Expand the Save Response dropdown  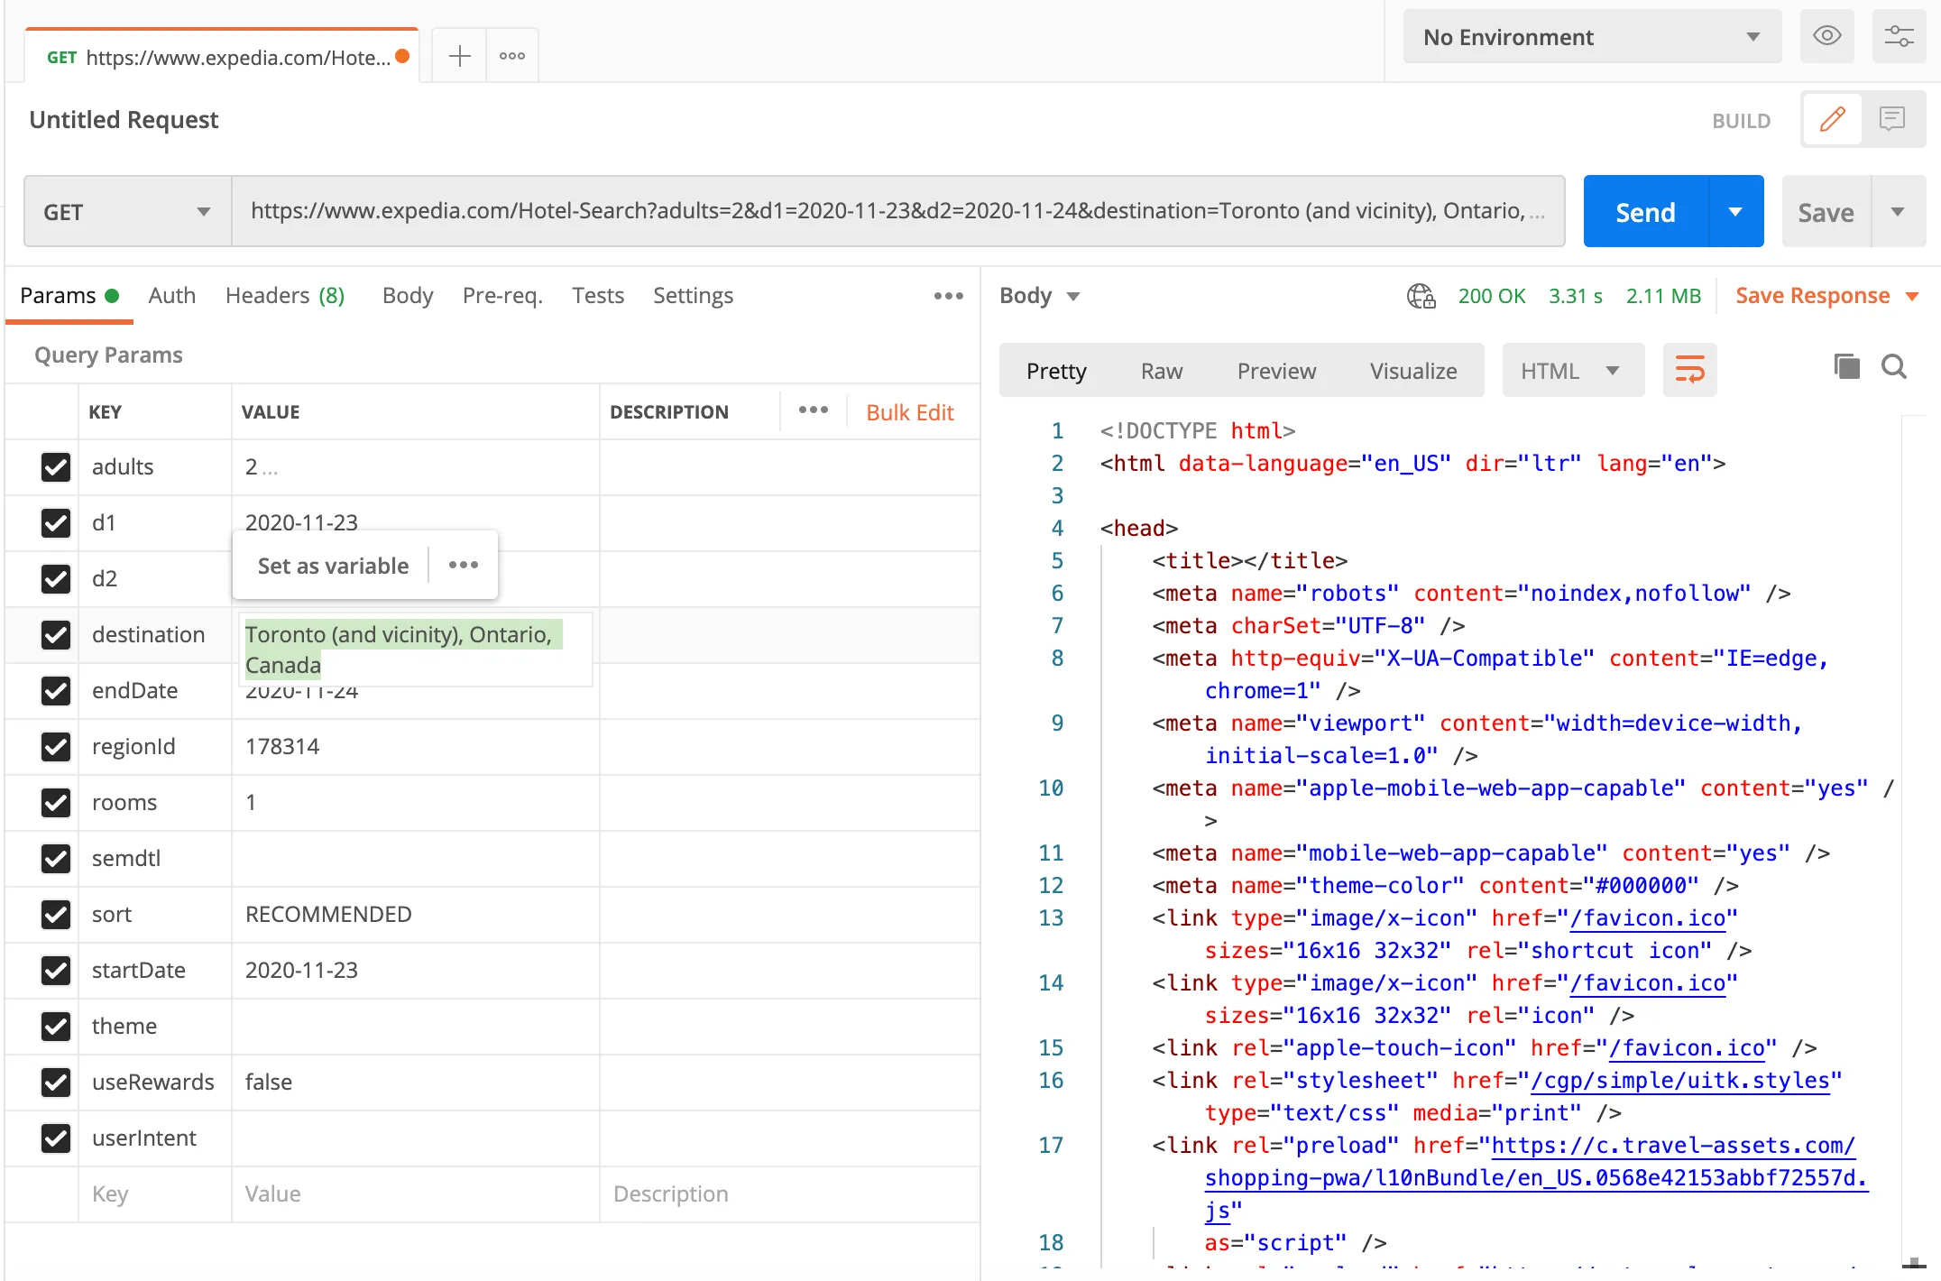1911,296
